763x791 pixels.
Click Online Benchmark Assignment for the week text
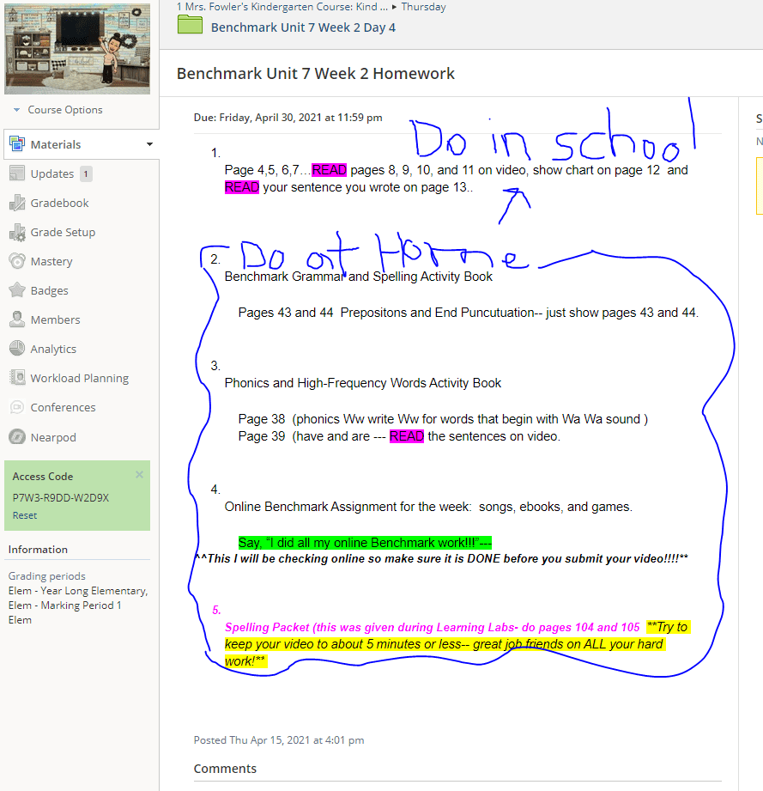pyautogui.click(x=428, y=507)
